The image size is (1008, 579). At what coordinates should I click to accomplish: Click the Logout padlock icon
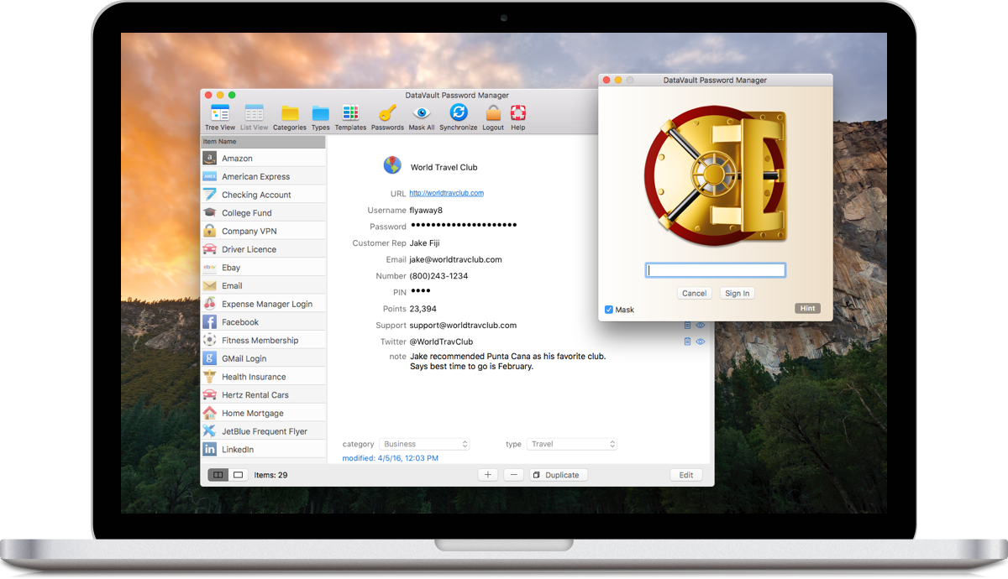[493, 112]
